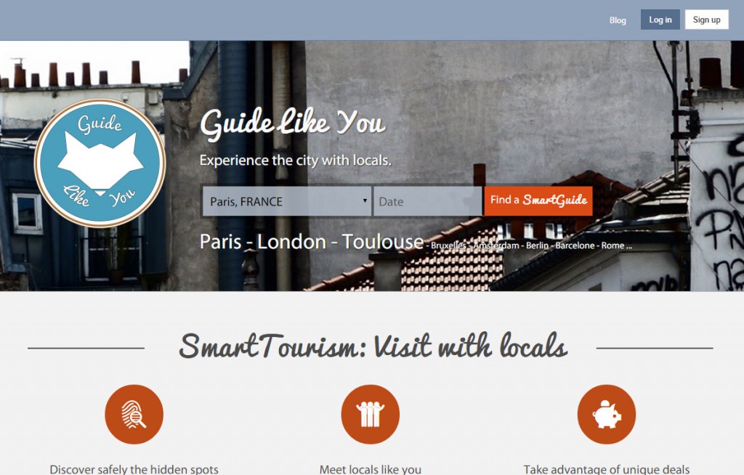The height and width of the screenshot is (475, 744).
Task: Select London in the city list
Action: (291, 242)
